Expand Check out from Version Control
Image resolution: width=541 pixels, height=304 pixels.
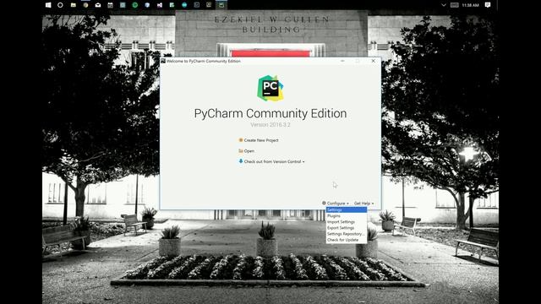pos(271,161)
